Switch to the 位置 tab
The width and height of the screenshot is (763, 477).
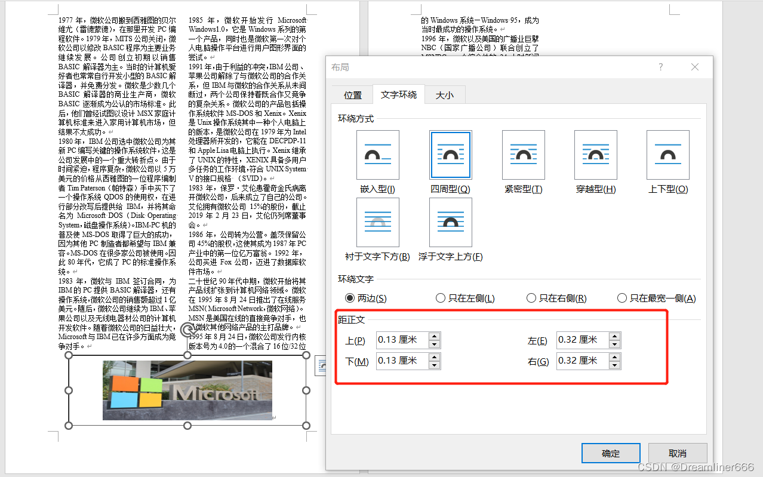353,96
